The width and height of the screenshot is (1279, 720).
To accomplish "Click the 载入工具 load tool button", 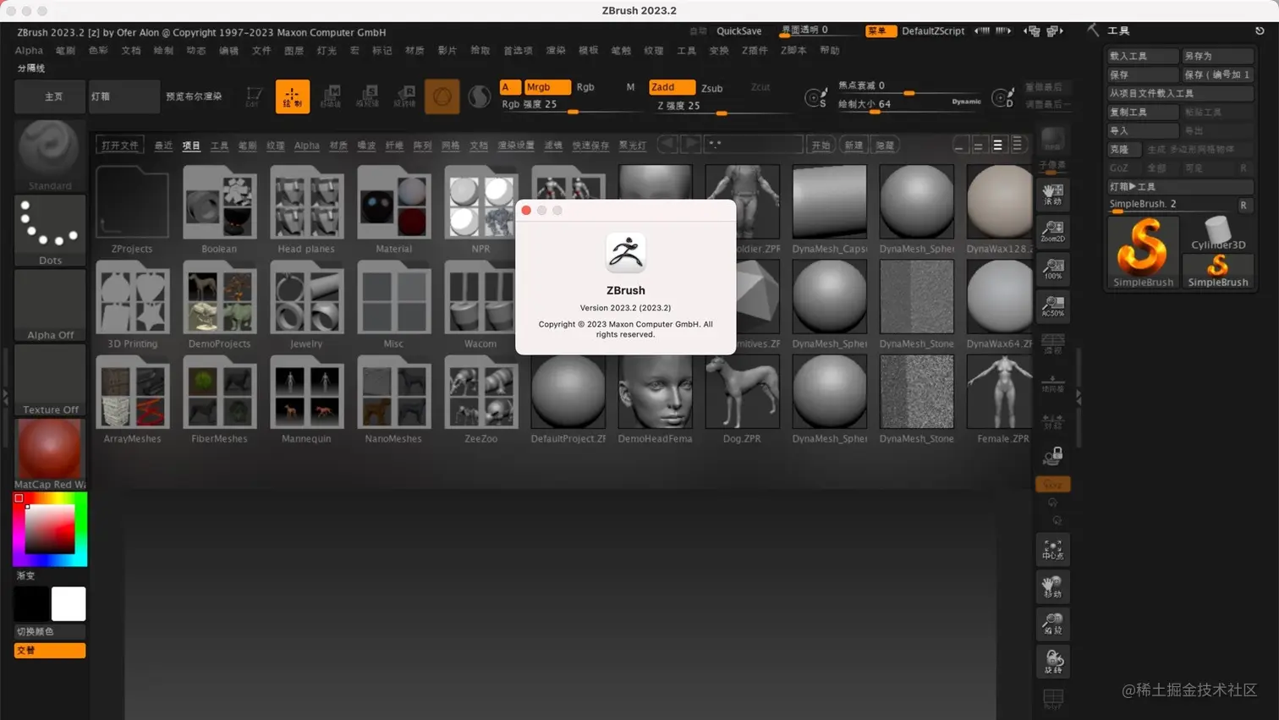I will tap(1143, 56).
